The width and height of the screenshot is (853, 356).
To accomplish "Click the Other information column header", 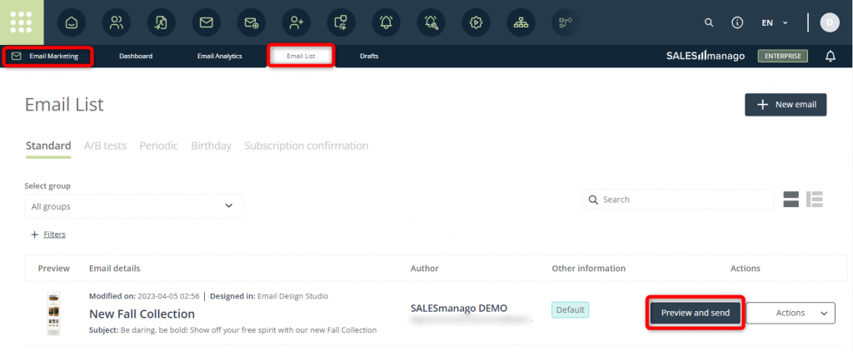I will point(589,269).
